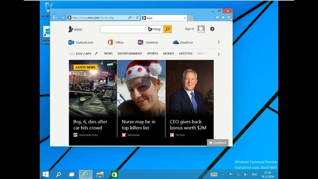This screenshot has width=318, height=179.
Task: Open Favorites star icon
Action: pos(223,17)
